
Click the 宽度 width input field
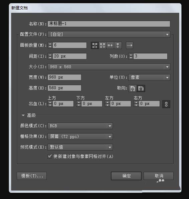[64, 77]
